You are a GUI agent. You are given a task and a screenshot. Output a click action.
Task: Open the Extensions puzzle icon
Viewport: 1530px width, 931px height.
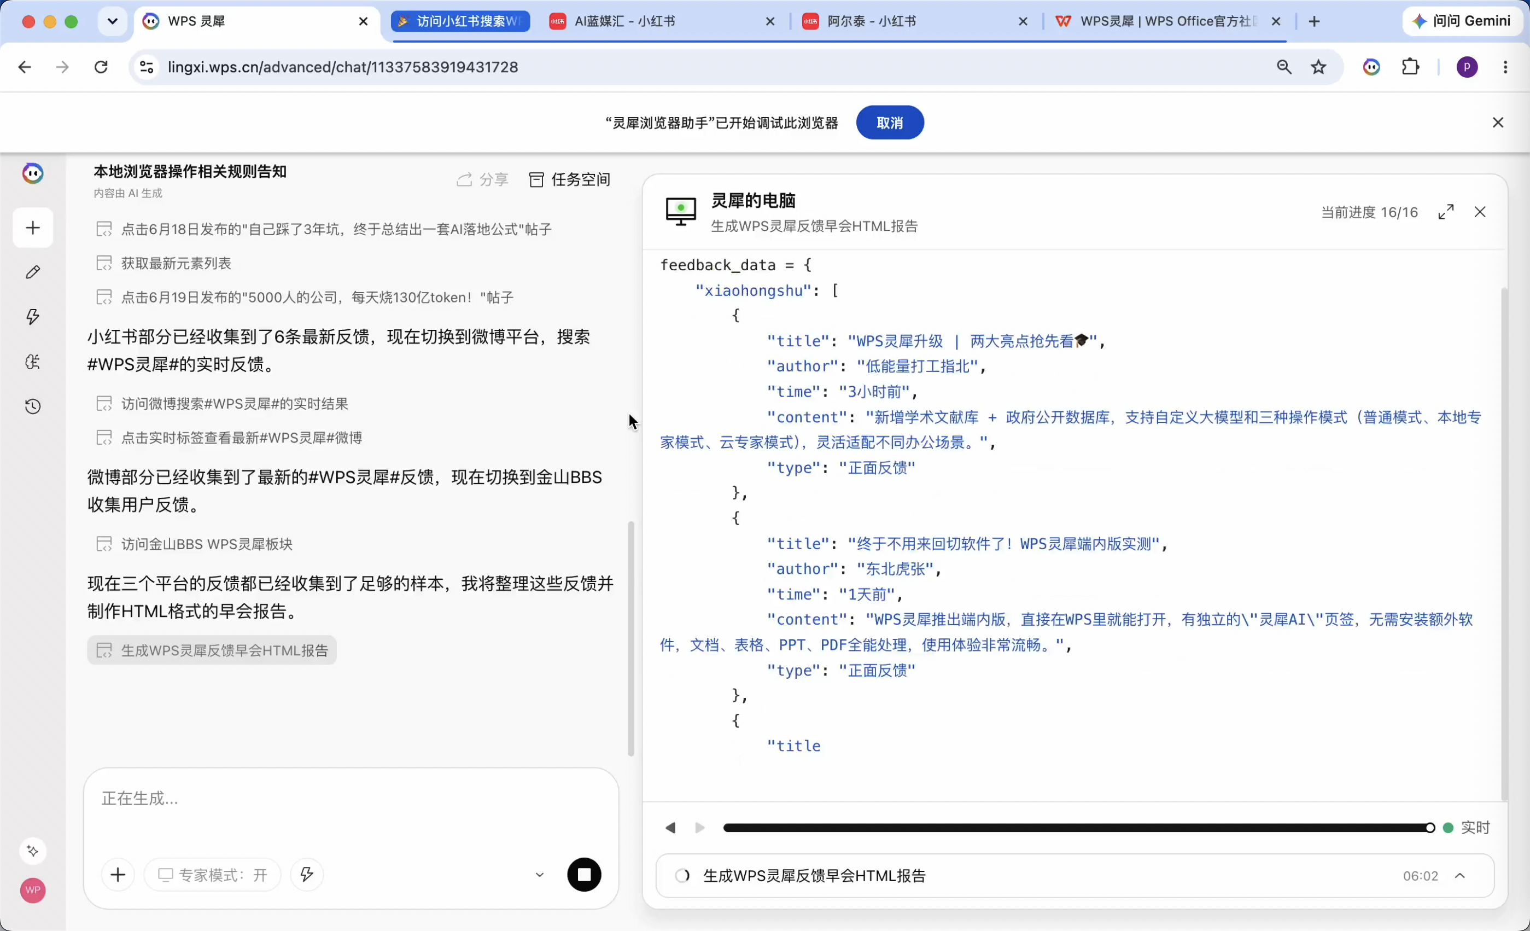tap(1411, 67)
